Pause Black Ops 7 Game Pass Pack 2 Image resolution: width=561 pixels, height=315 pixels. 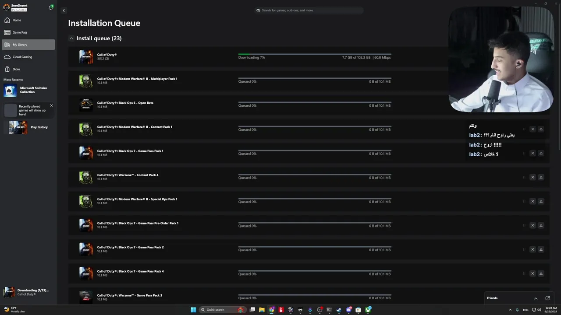pyautogui.click(x=524, y=249)
